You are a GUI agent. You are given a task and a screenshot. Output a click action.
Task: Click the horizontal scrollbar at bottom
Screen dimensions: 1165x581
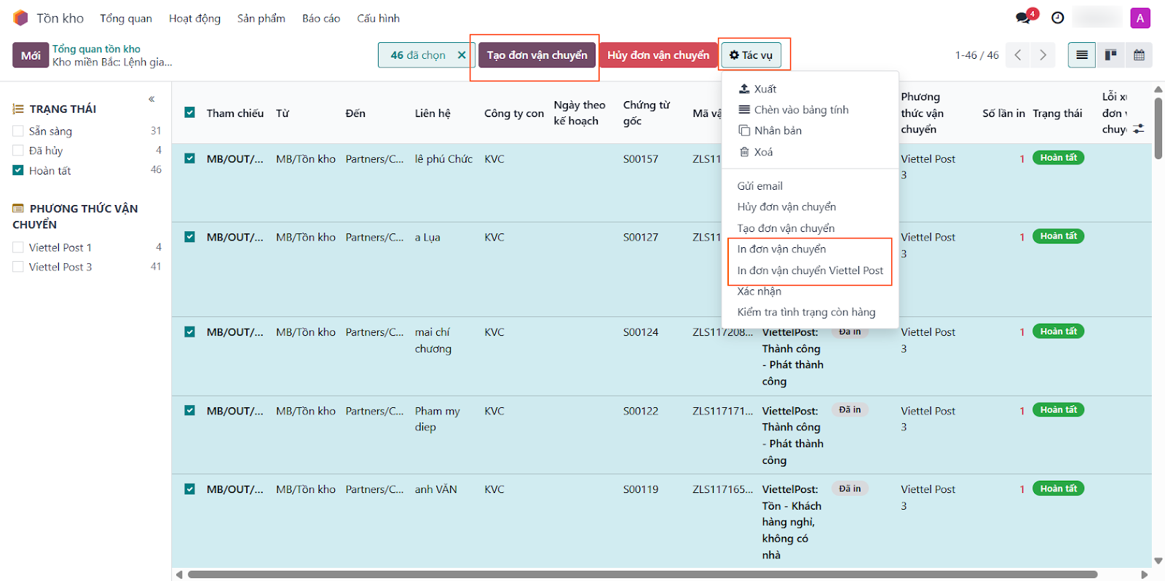(x=641, y=574)
